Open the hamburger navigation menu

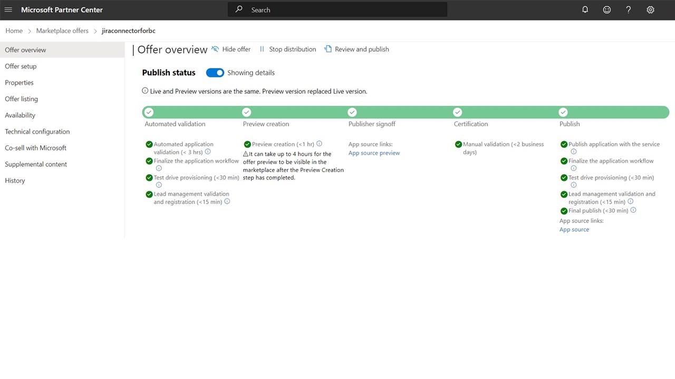(8, 10)
